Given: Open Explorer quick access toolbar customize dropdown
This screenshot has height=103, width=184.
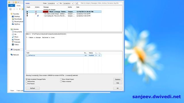Looking at the screenshot, I should (18, 2).
